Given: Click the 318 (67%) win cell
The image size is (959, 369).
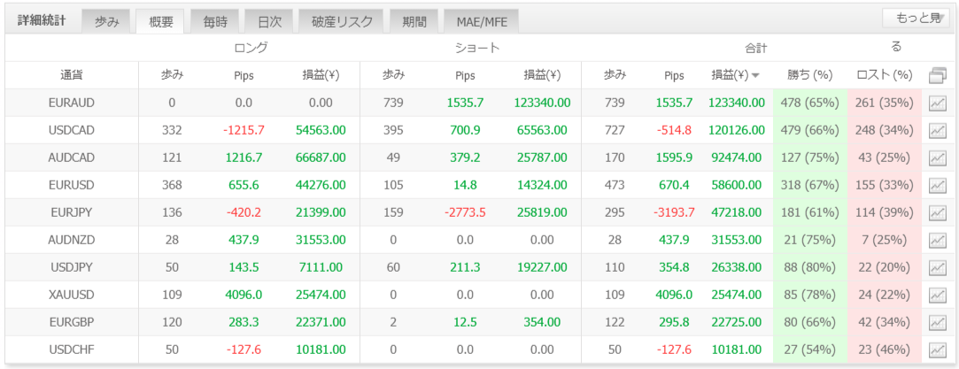Looking at the screenshot, I should coord(810,185).
